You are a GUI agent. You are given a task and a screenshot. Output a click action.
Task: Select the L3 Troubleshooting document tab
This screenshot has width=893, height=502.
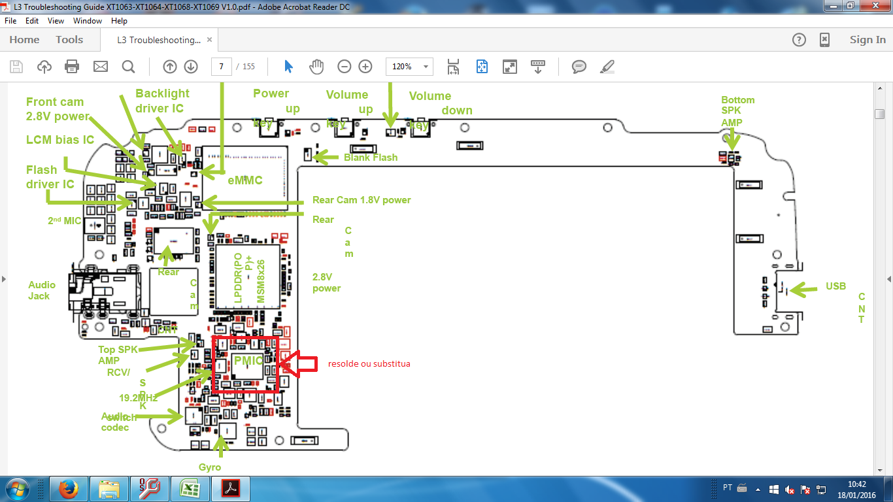(x=159, y=40)
